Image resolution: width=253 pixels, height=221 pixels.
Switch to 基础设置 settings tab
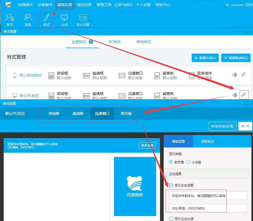pyautogui.click(x=178, y=141)
